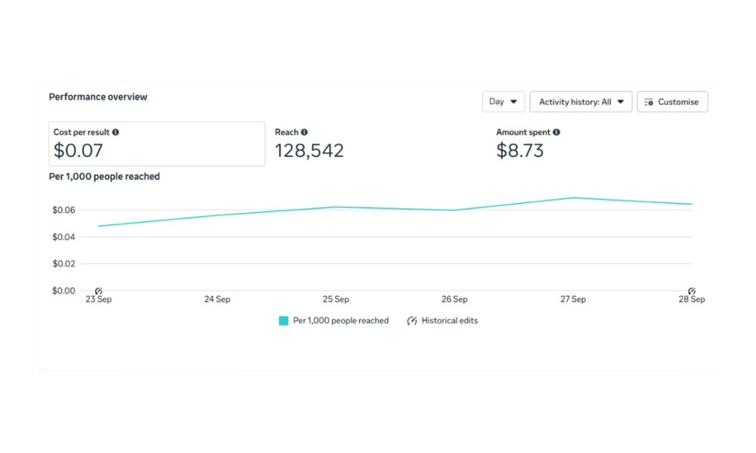This screenshot has height=453, width=756.
Task: Select the Reach metric showing 128,542
Action: 309,150
